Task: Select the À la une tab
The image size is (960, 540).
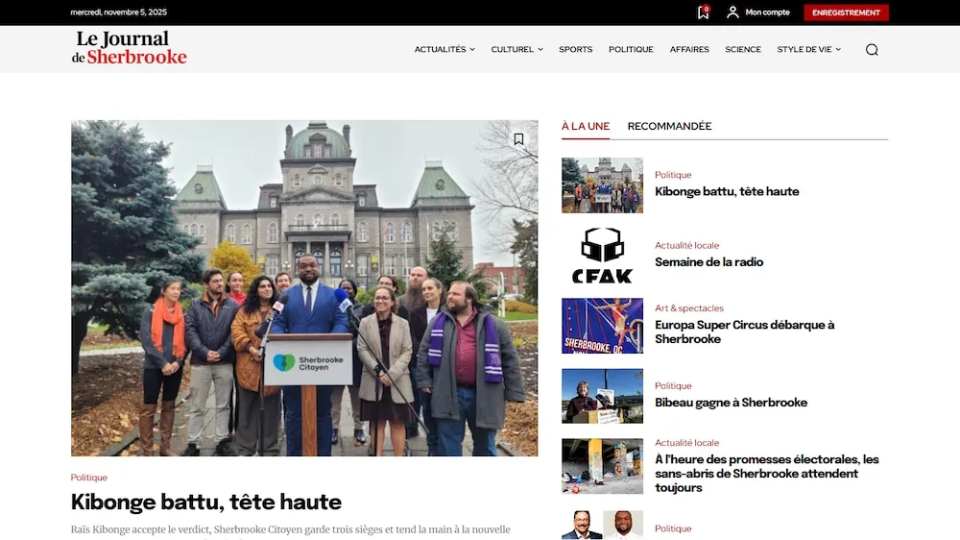Action: click(x=586, y=126)
